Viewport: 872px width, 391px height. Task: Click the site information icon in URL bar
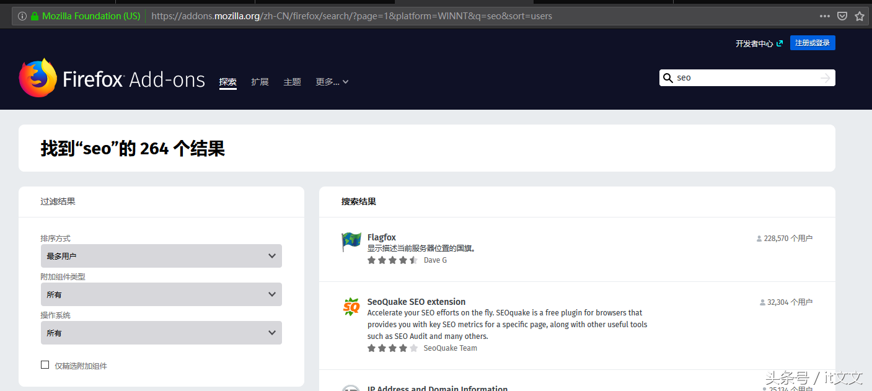22,16
